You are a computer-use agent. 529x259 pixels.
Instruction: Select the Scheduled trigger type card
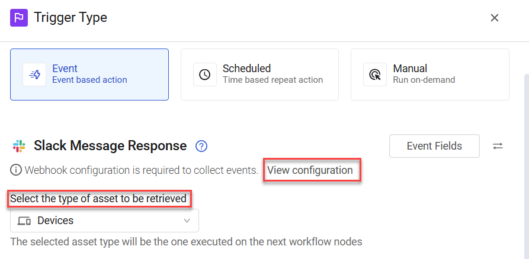pyautogui.click(x=260, y=75)
